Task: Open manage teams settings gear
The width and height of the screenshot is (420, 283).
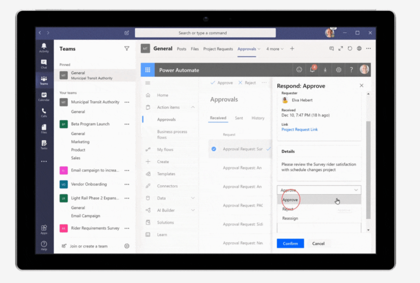Action: coord(127,246)
